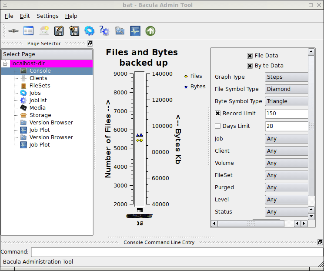Open the Settings menu

coord(47,16)
